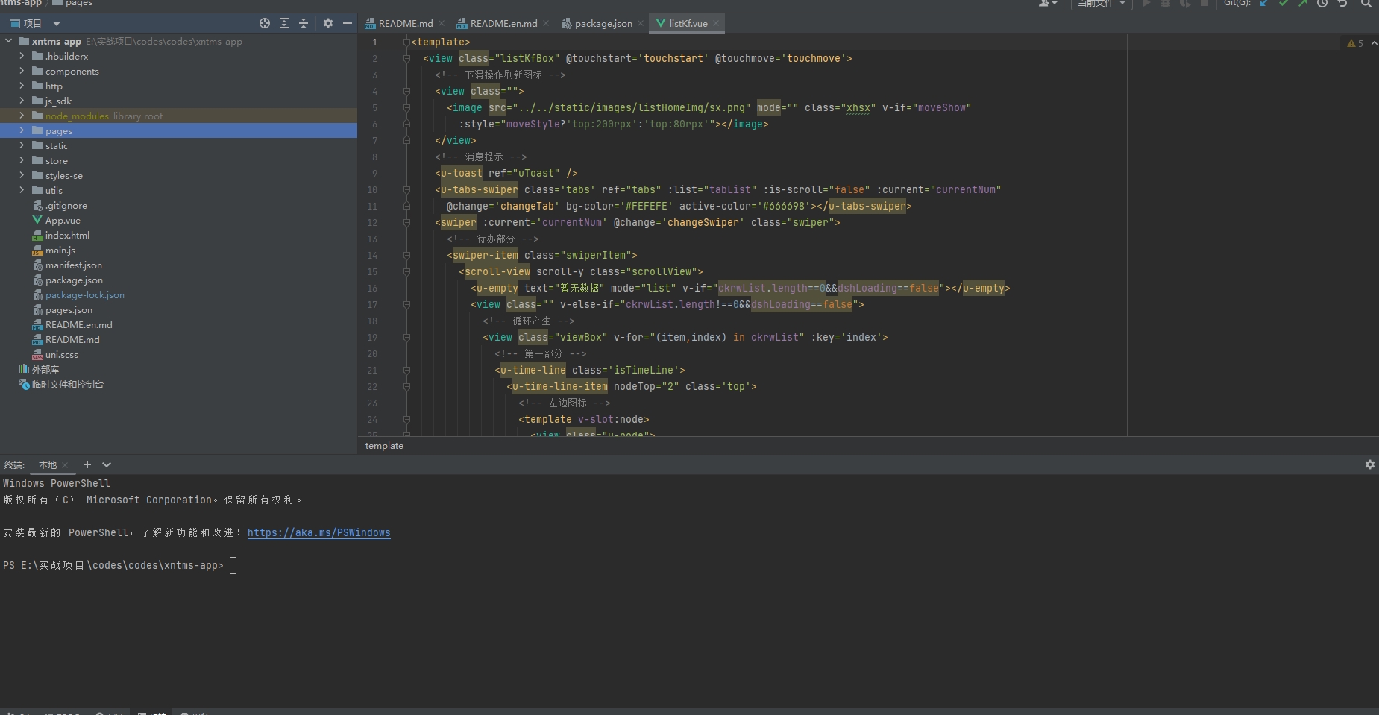Select uni.scss in the project tree

61,354
